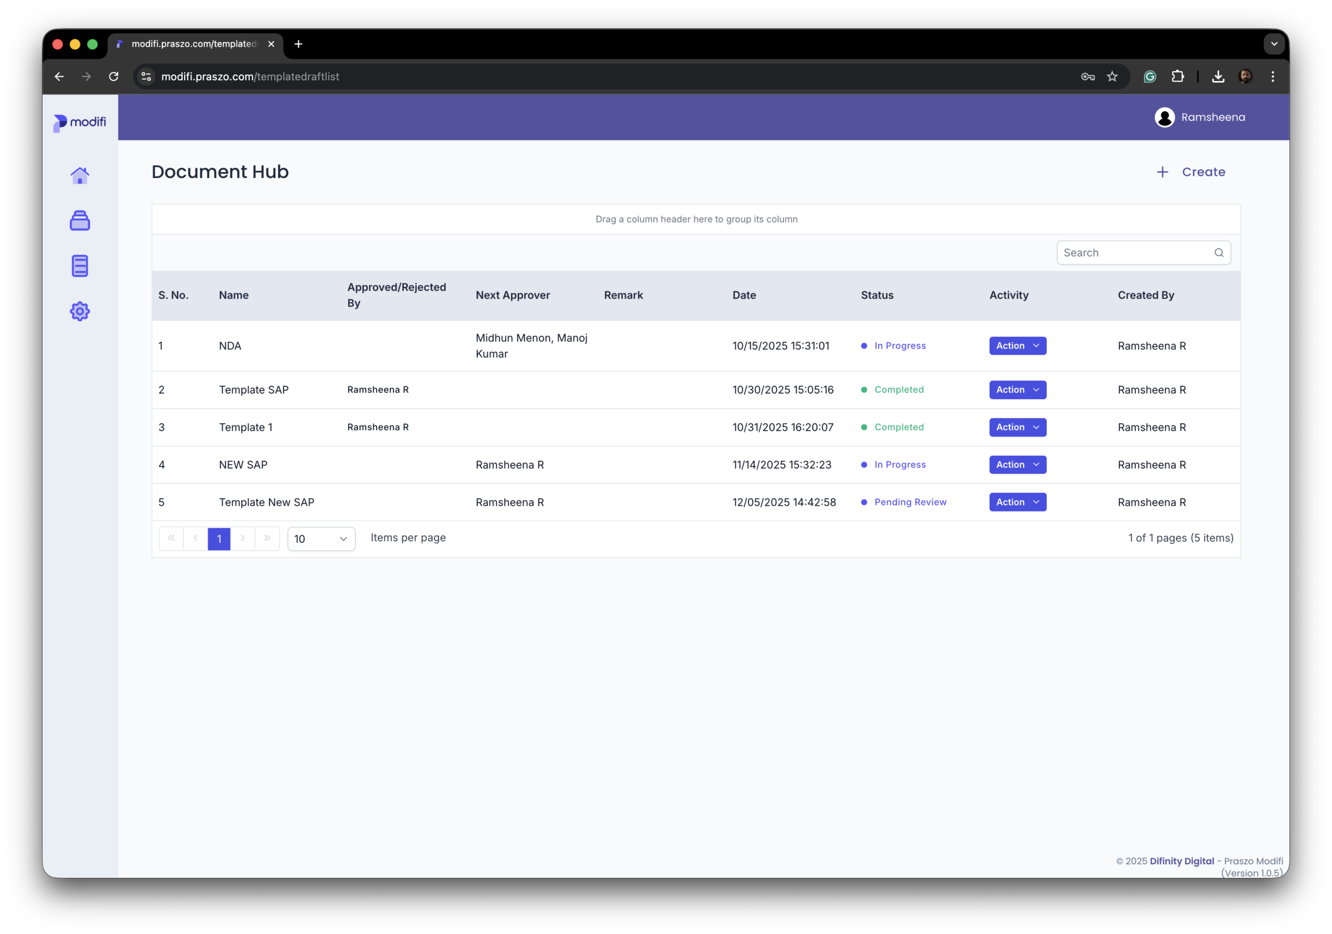This screenshot has height=934, width=1332.
Task: Go to the next page of results
Action: [243, 539]
